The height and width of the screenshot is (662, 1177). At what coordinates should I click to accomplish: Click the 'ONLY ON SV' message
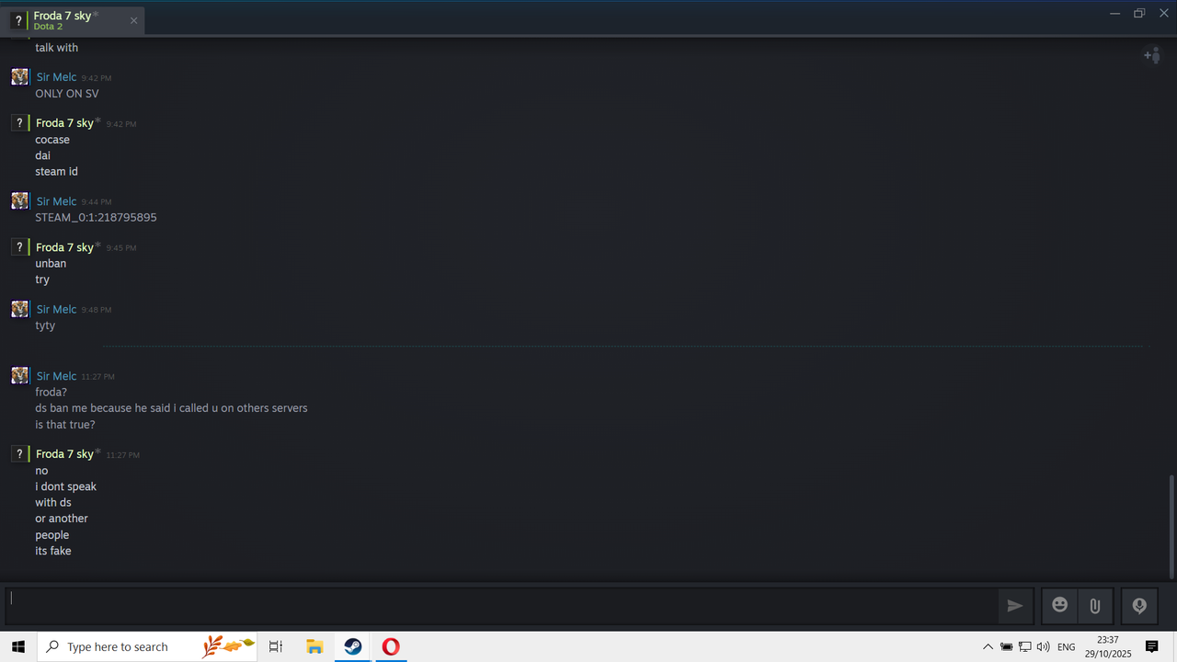click(67, 94)
